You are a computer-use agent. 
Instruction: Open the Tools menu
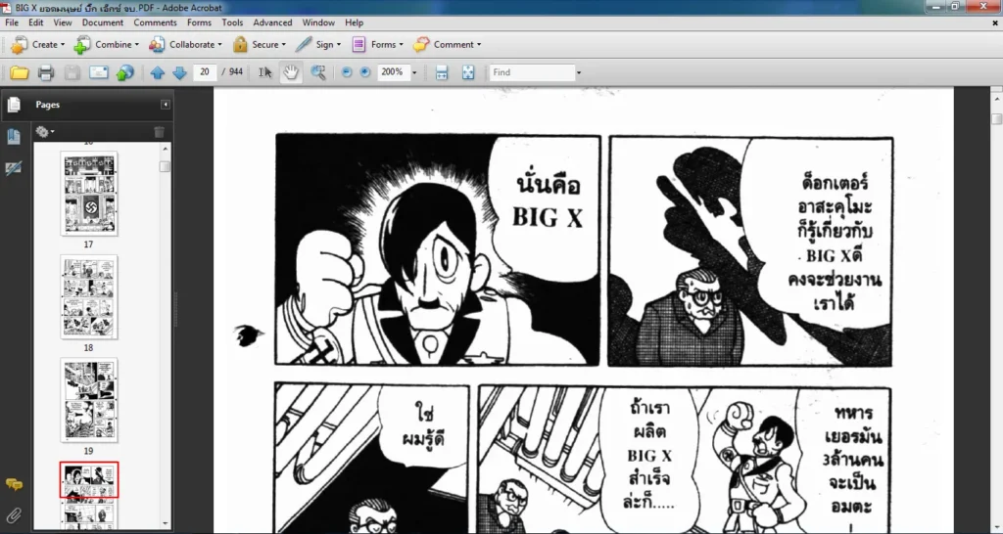[x=232, y=22]
